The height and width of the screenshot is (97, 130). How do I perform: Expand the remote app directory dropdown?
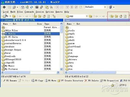(x=87, y=16)
